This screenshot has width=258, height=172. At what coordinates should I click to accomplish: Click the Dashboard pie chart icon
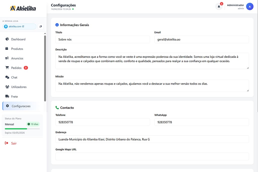point(7,39)
